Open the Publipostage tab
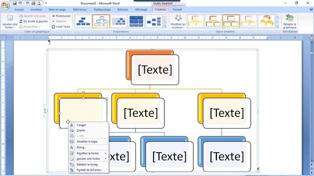 coord(102,10)
